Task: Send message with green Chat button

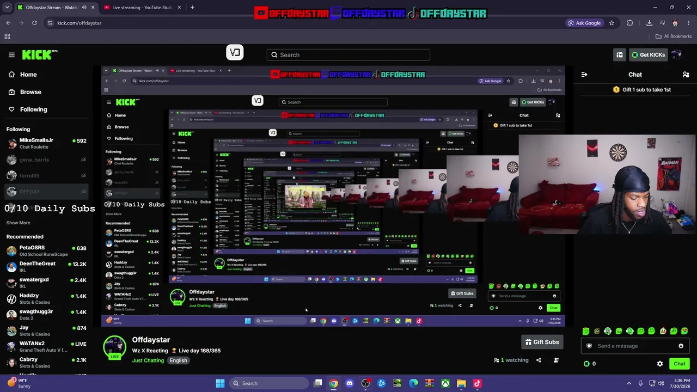Action: click(679, 364)
